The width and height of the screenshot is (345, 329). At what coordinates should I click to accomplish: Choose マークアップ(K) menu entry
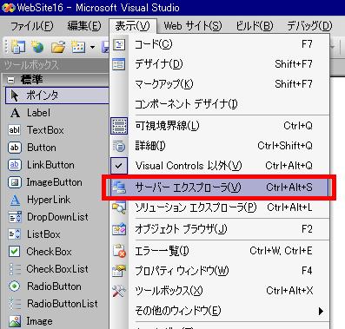(x=220, y=84)
